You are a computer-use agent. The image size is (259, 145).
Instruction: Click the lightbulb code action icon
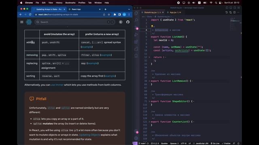point(152,26)
